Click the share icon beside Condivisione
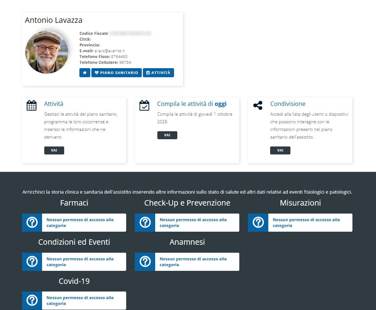This screenshot has width=376, height=310. 258,105
